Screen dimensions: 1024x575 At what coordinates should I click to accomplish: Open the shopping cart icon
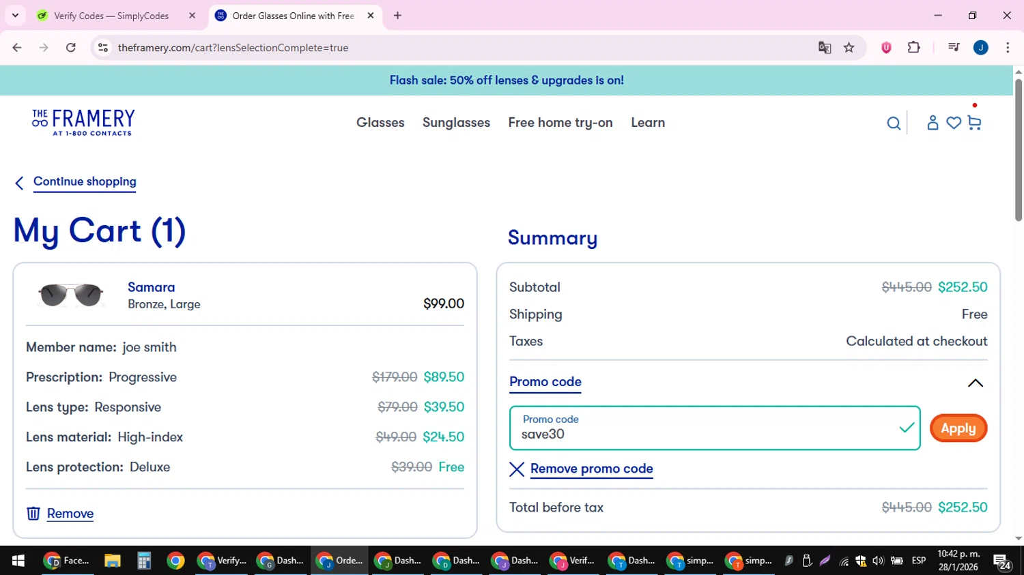point(974,123)
